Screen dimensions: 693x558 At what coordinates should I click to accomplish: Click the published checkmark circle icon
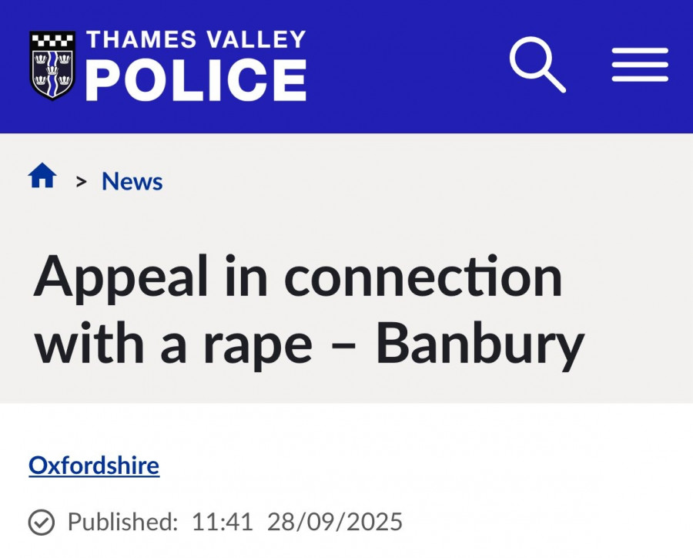coord(42,523)
